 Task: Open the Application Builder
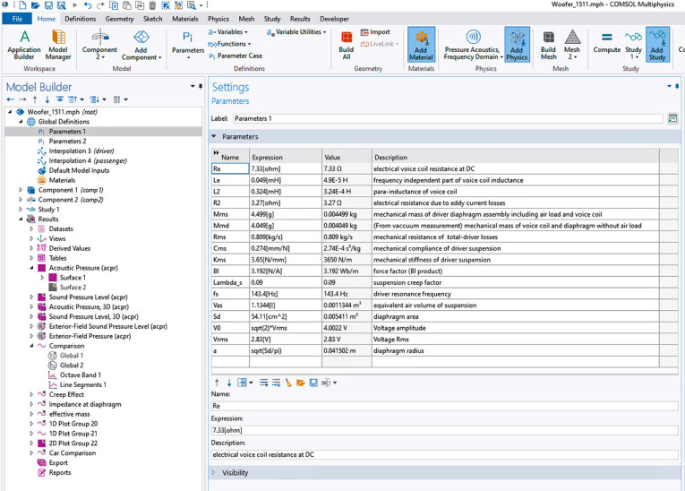[24, 45]
